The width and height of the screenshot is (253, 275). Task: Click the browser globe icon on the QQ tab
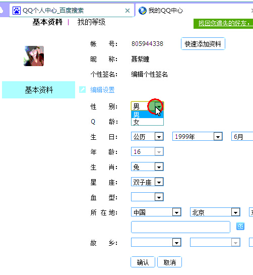pos(143,11)
